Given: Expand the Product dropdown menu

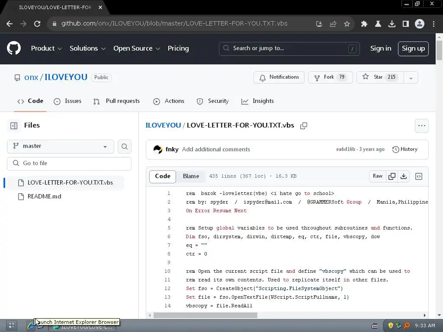Looking at the screenshot, I should pos(46,48).
